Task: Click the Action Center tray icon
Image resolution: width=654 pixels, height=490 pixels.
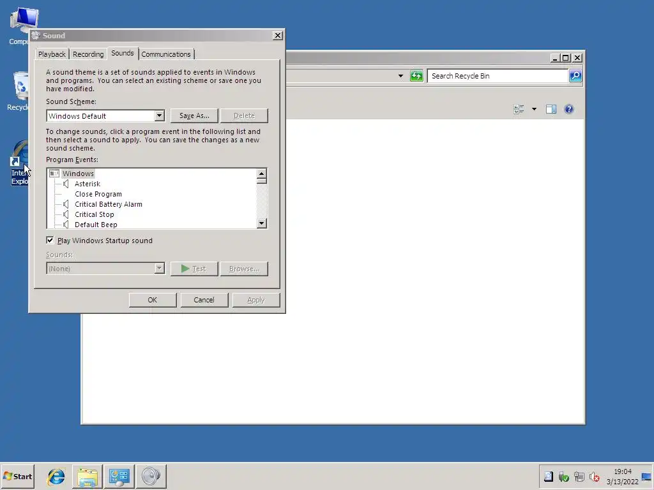Action: point(549,477)
